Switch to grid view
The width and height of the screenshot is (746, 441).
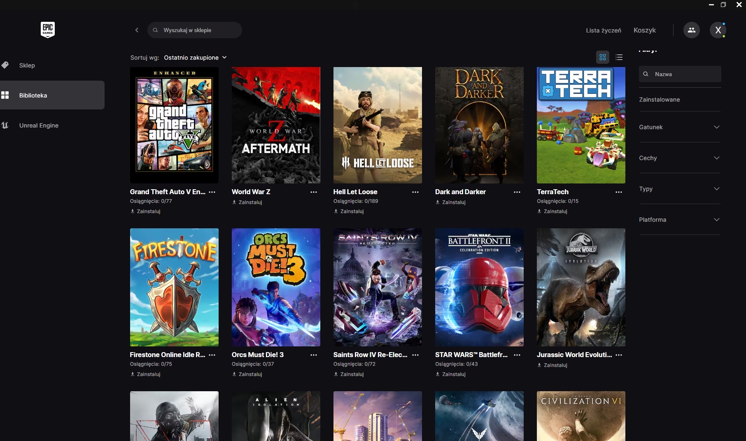click(x=603, y=57)
